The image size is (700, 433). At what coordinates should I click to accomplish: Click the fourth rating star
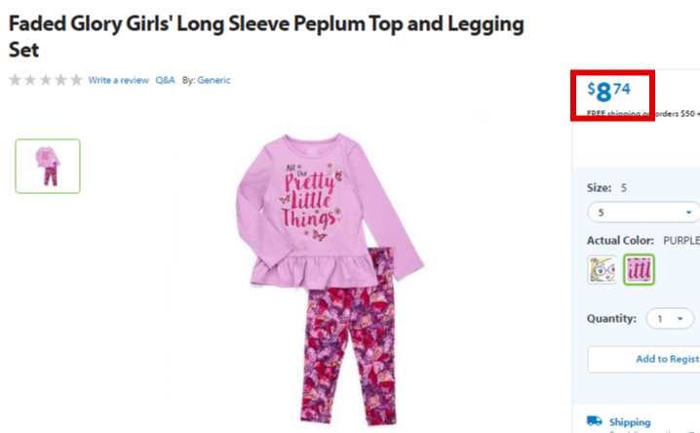(x=61, y=80)
